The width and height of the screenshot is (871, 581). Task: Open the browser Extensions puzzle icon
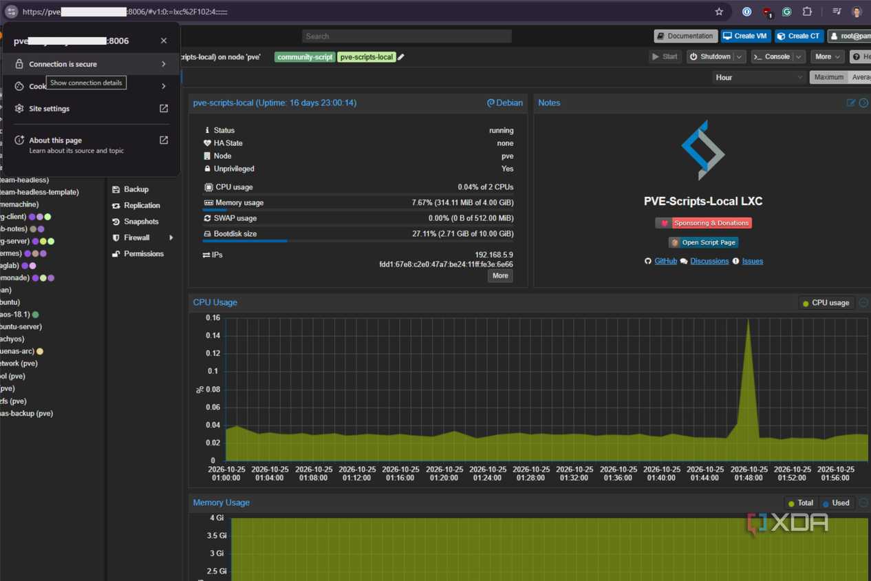click(x=807, y=12)
